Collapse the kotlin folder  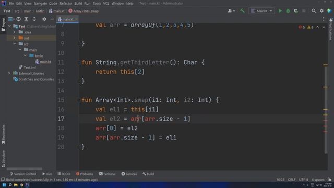pyautogui.click(x=26, y=55)
